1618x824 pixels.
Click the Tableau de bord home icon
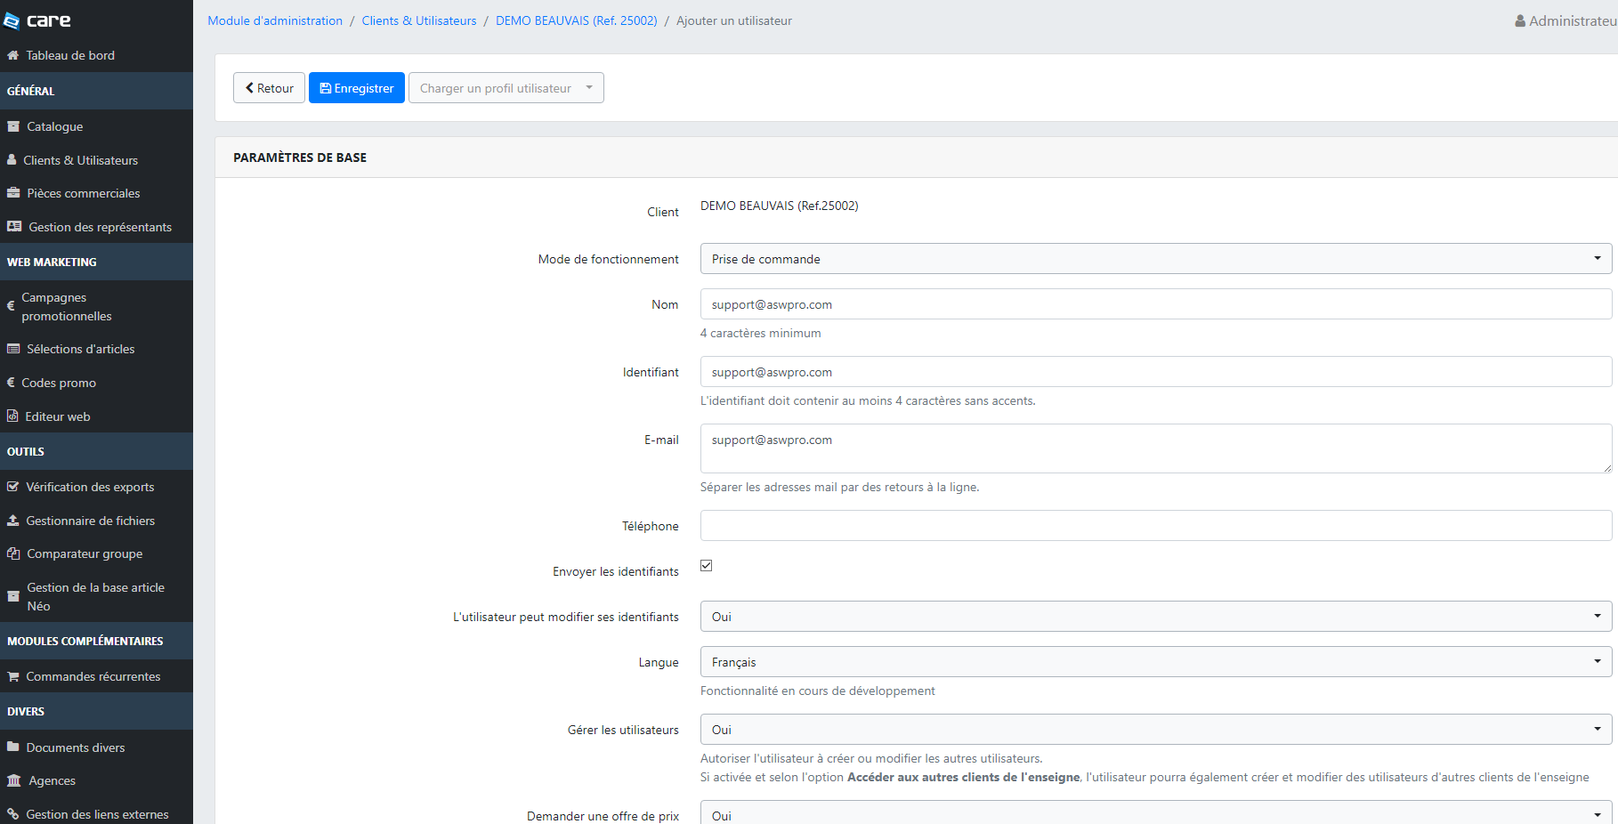(12, 55)
